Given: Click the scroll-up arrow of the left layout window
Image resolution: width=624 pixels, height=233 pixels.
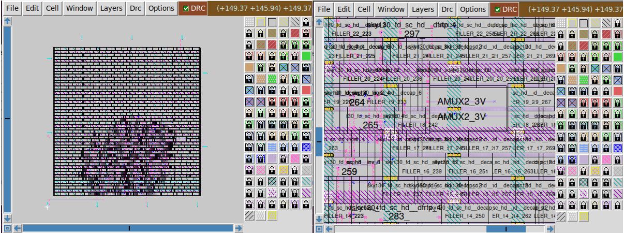Looking at the screenshot, I should click(x=8, y=21).
